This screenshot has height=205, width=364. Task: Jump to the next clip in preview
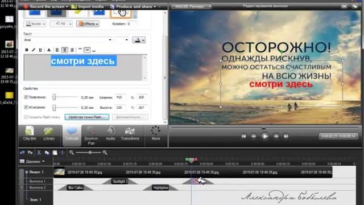pyautogui.click(x=286, y=136)
